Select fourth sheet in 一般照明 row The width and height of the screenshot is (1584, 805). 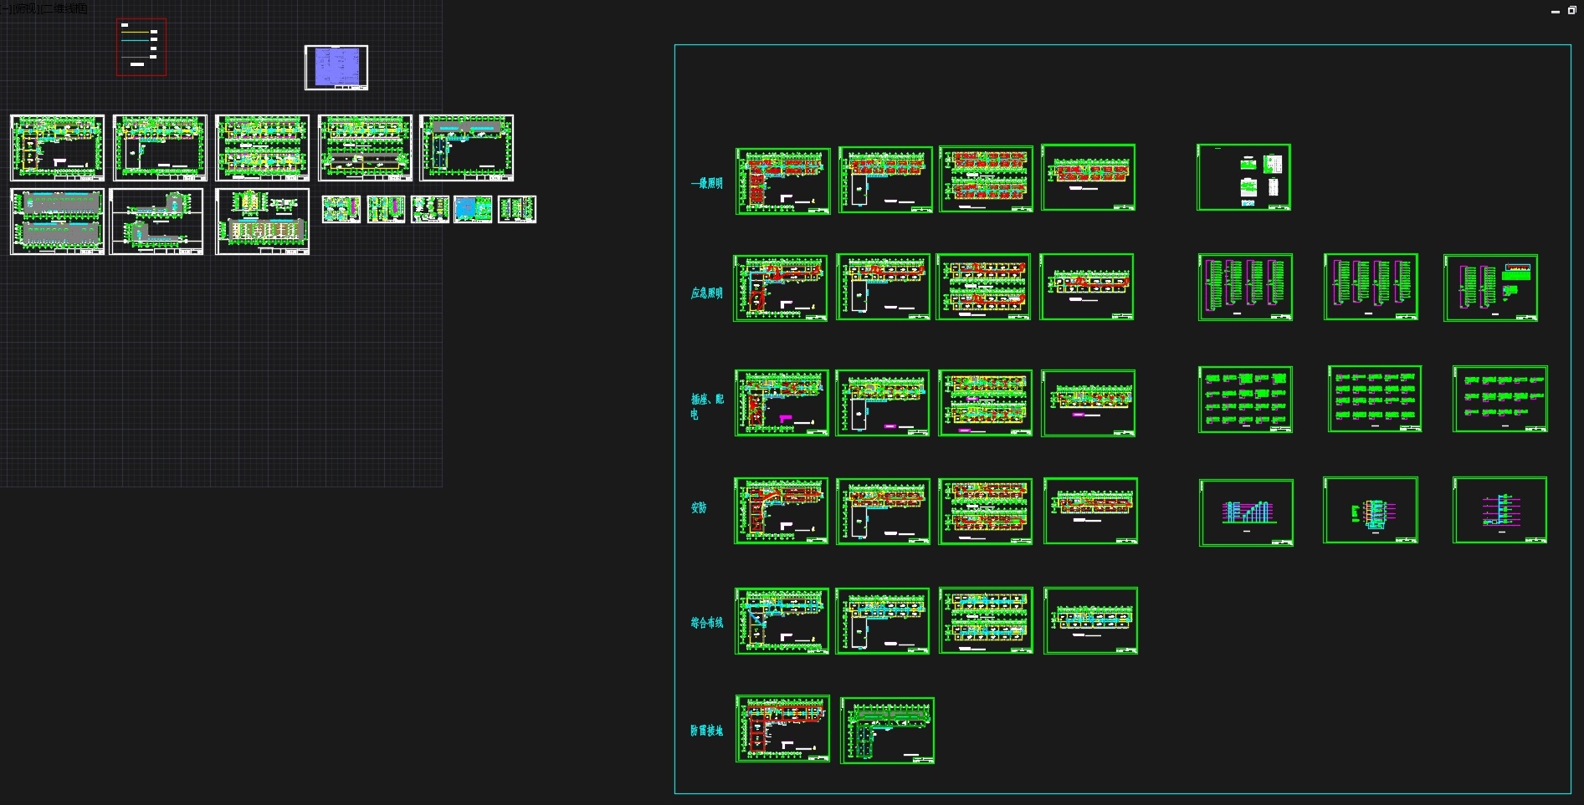[1089, 177]
